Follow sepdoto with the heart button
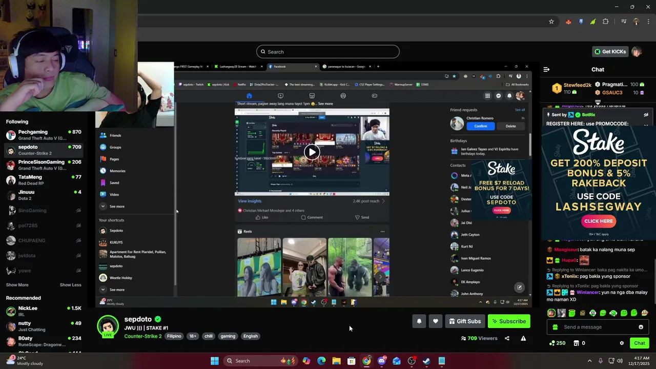 tap(435, 321)
